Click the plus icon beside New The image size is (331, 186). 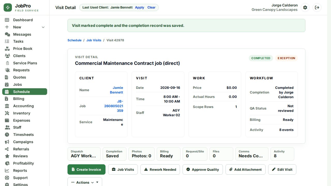coord(7,27)
